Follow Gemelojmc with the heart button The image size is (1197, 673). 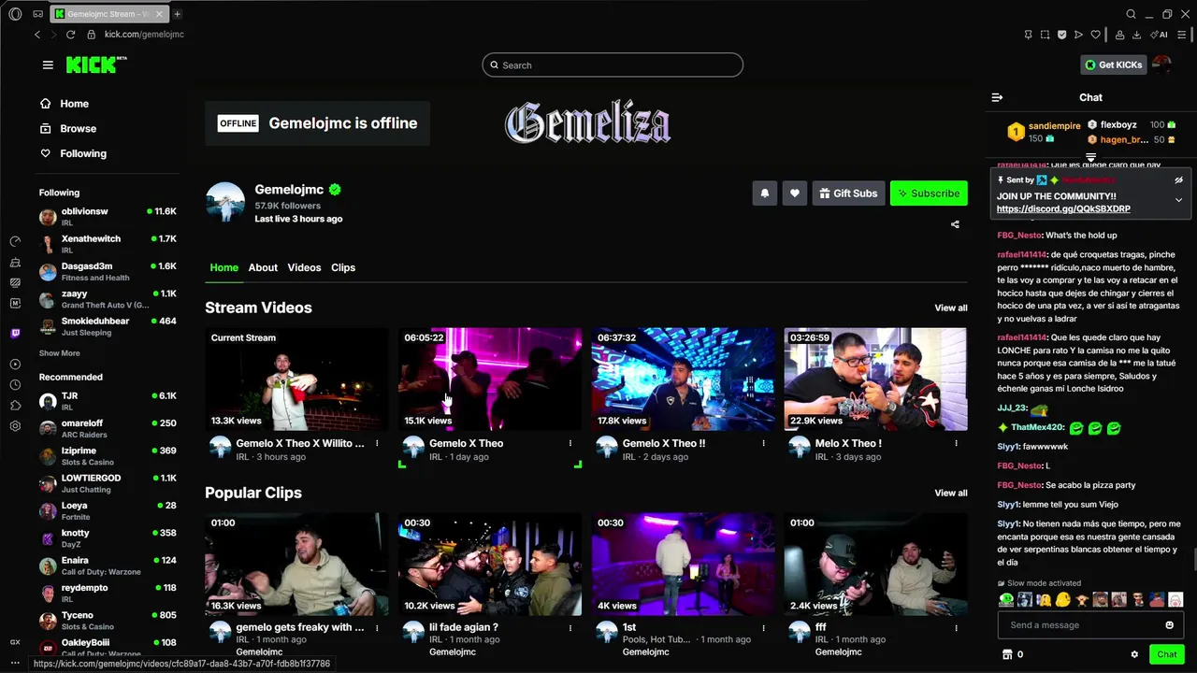(794, 193)
